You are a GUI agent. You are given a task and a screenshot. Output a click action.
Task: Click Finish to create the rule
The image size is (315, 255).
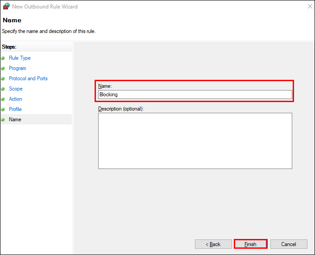pos(250,244)
